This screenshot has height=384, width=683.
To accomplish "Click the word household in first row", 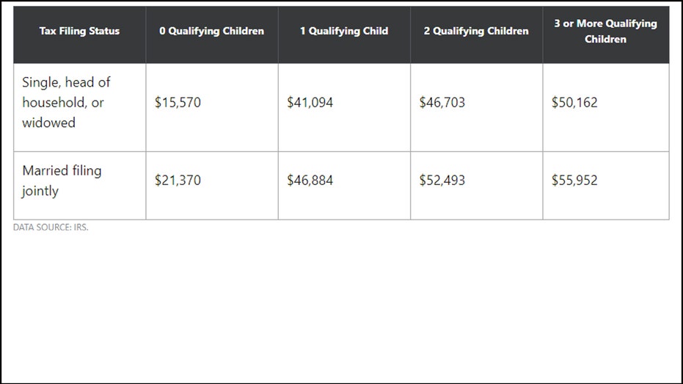I will tap(54, 103).
